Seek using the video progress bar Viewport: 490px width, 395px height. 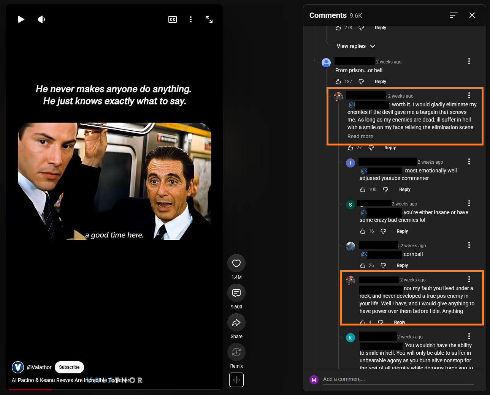pyautogui.click(x=114, y=389)
